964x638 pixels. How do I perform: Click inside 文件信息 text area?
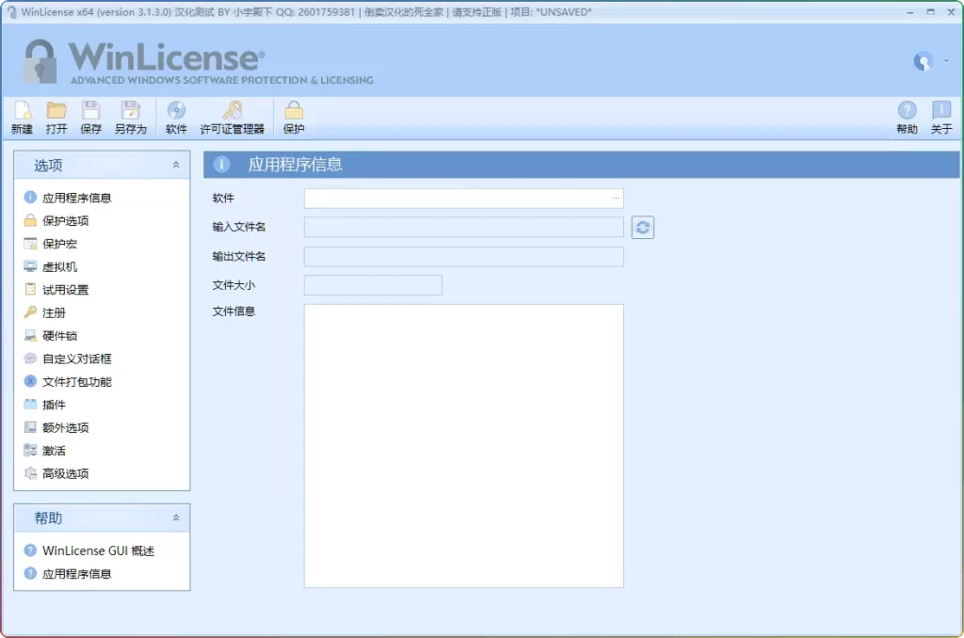click(x=463, y=446)
